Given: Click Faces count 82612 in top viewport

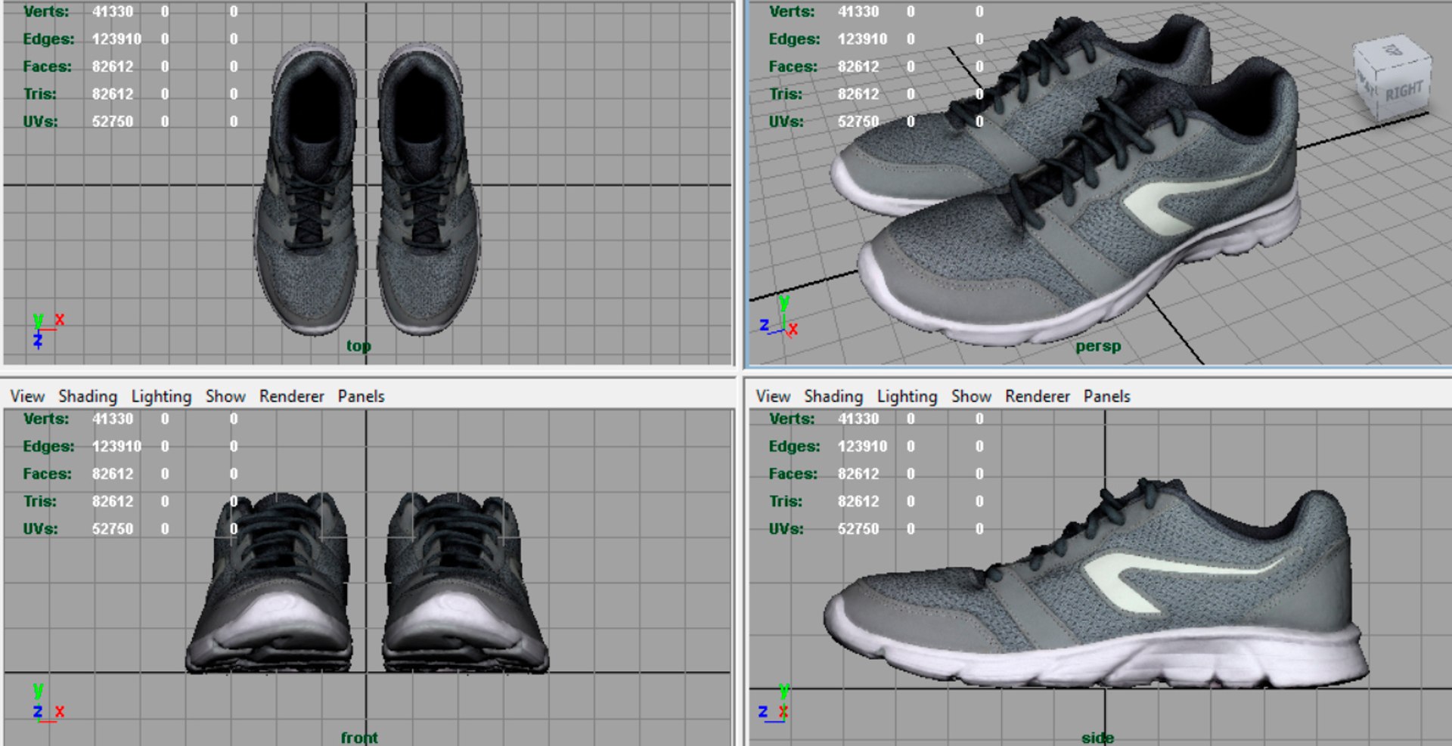Looking at the screenshot, I should click(113, 67).
